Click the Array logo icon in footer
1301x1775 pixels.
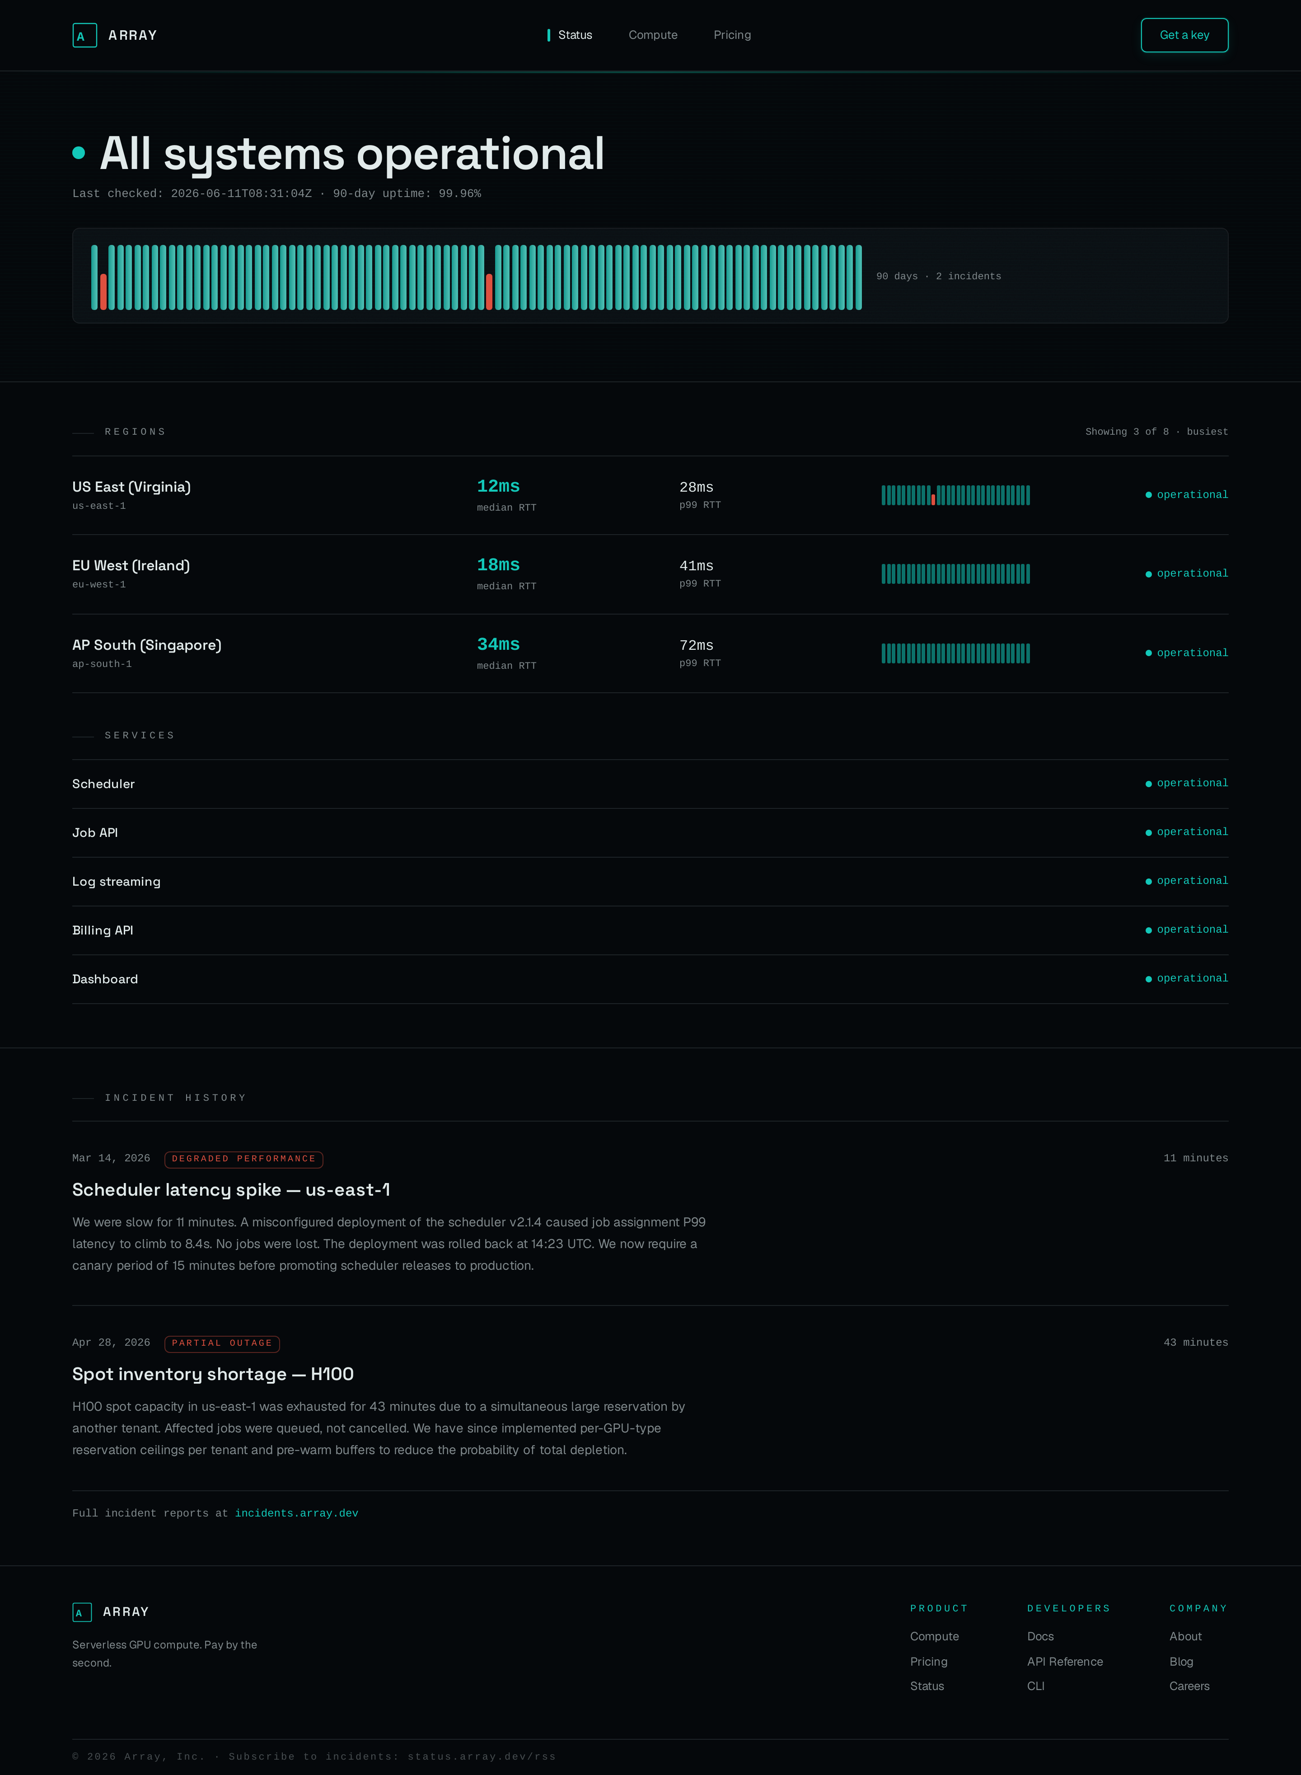(x=82, y=1612)
